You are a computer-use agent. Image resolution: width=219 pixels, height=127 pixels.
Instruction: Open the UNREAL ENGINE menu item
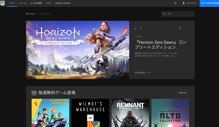click(63, 3)
